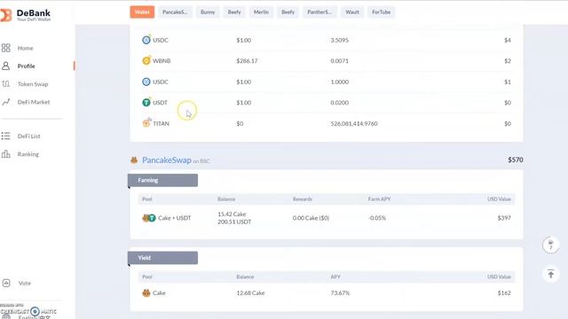Open the Home sidebar icon
Viewport: 568px width, 319px height.
[x=6, y=48]
